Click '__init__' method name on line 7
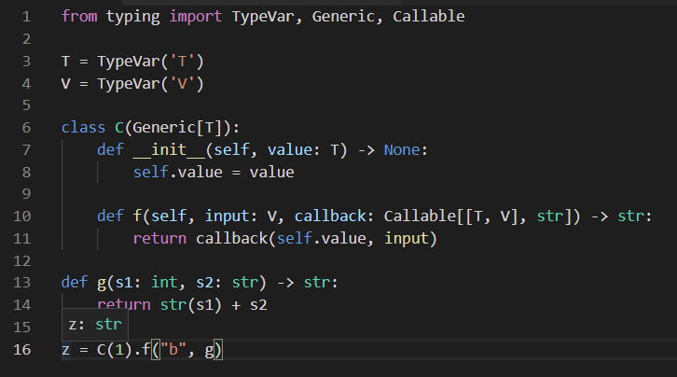The image size is (677, 377). click(169, 150)
